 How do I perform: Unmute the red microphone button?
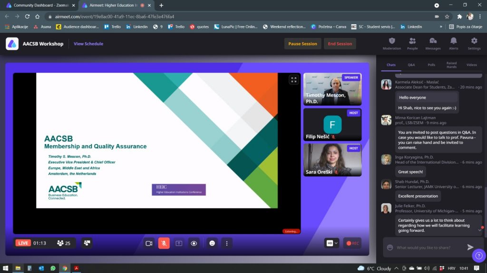[x=164, y=243]
